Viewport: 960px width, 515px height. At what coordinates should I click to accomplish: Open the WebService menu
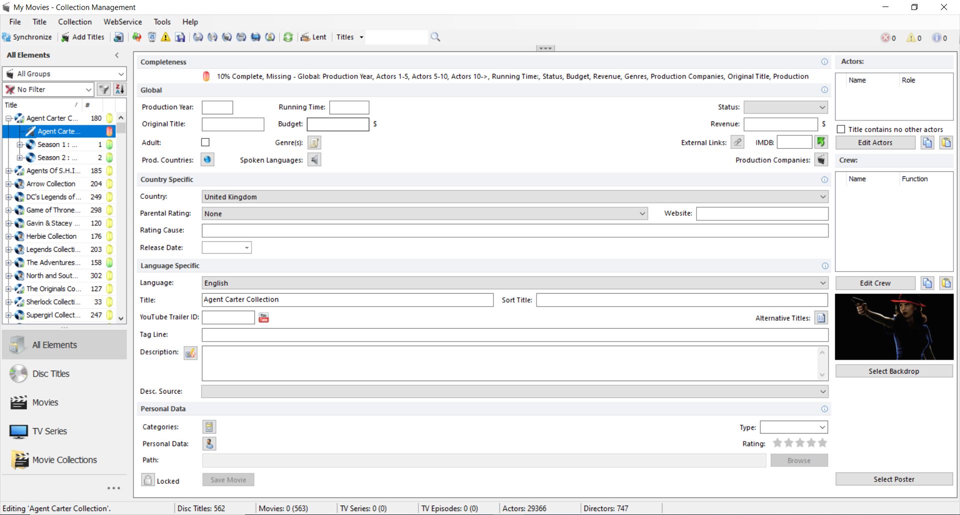coord(122,22)
